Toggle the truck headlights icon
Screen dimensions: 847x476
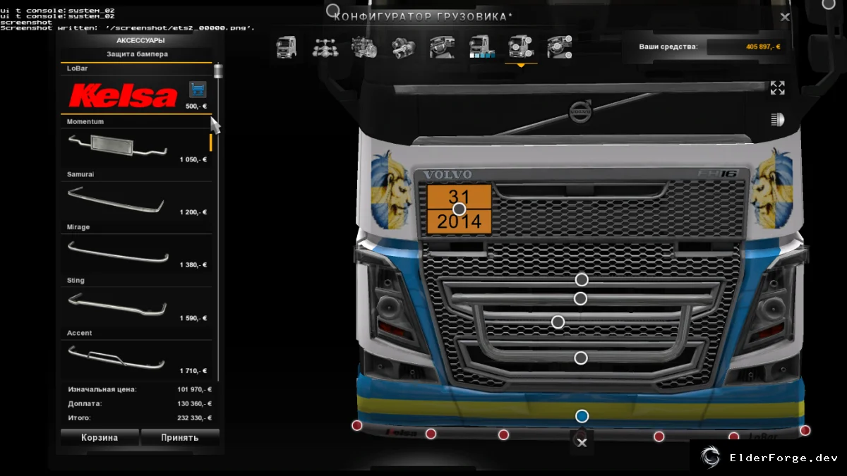point(777,119)
